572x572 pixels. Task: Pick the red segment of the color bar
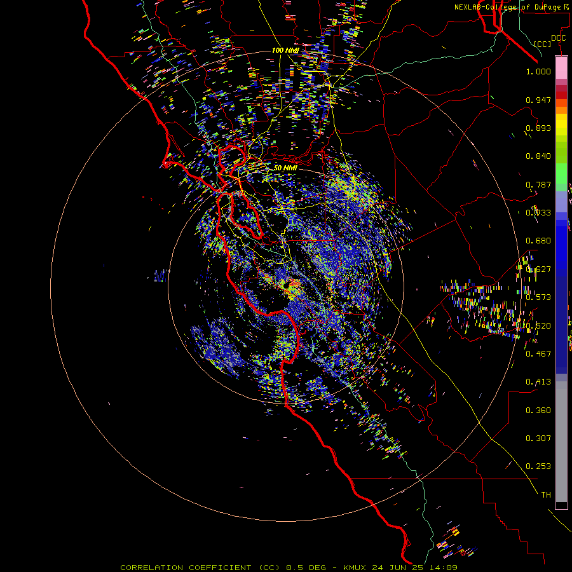pos(561,95)
